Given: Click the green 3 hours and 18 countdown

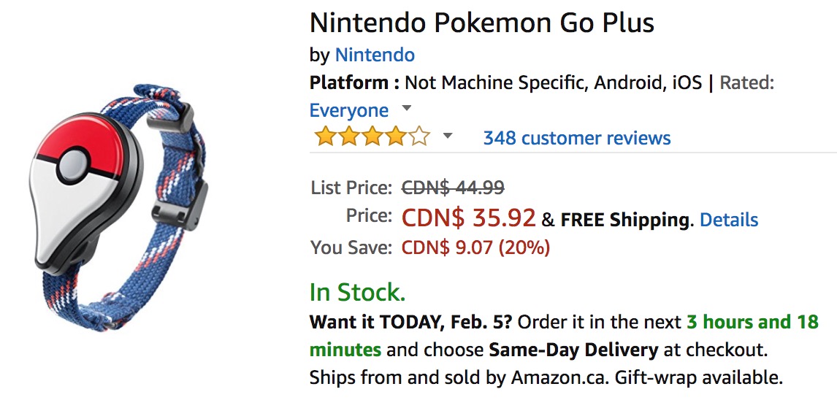Looking at the screenshot, I should (x=752, y=322).
